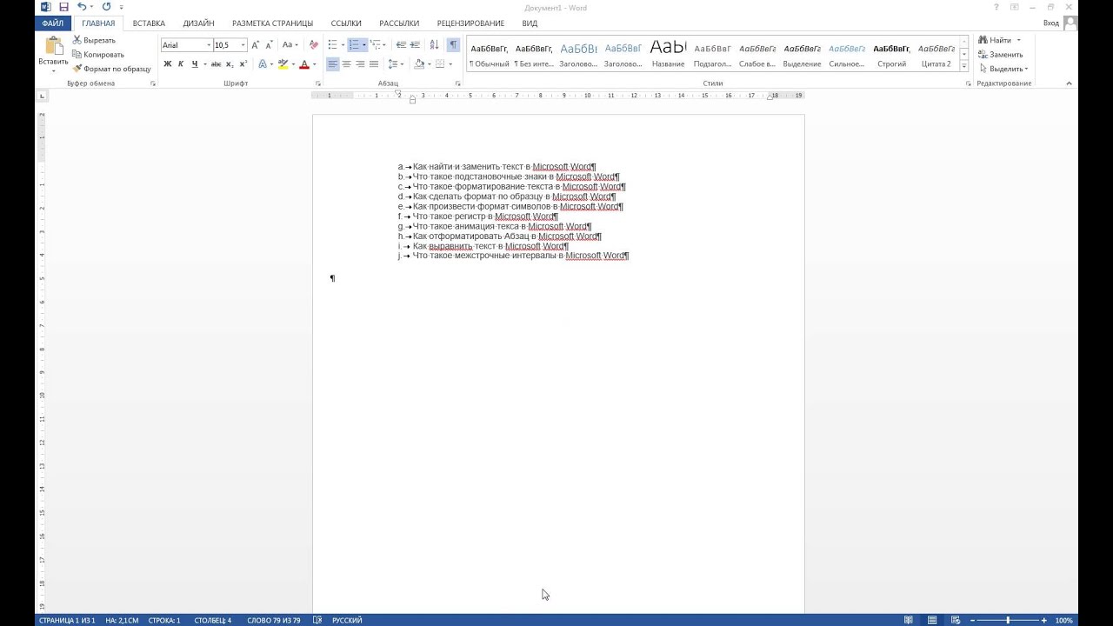The image size is (1113, 626).
Task: Click the multilevel list icon
Action: pos(376,44)
